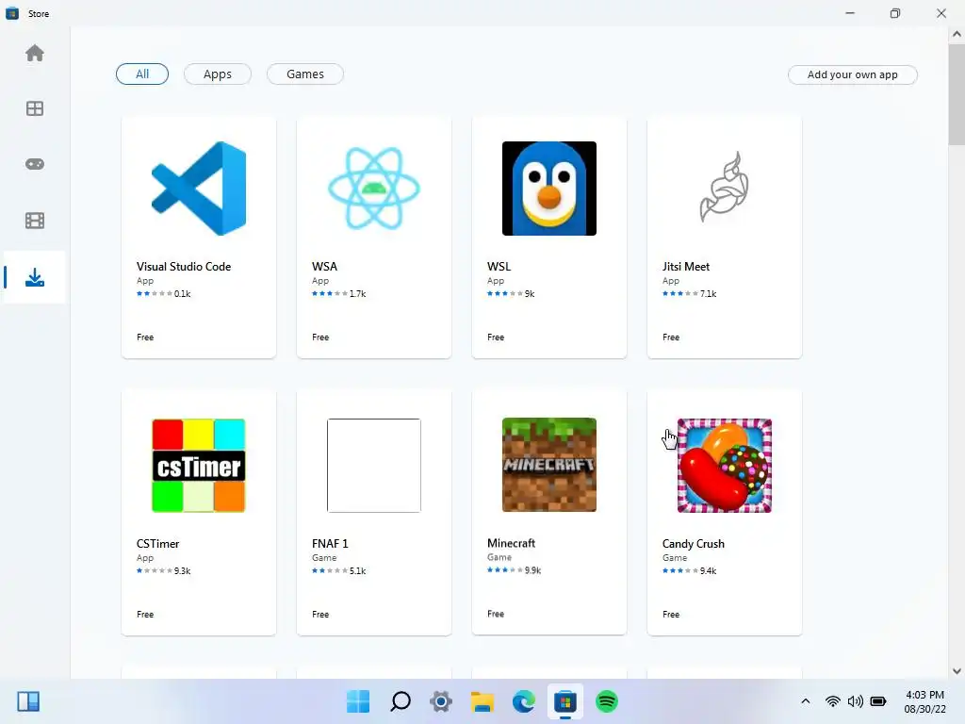
Task: Open File Explorer on taskbar
Action: 482,701
